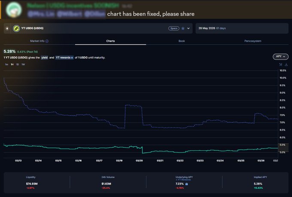Click gift icon next to Underlying APY
Image resolution: width=292 pixels, height=197 pixels.
click(186, 184)
